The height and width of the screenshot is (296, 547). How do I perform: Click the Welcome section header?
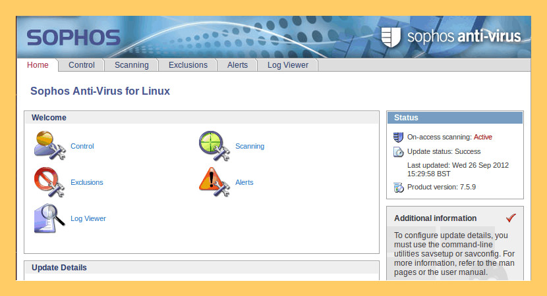coord(202,118)
